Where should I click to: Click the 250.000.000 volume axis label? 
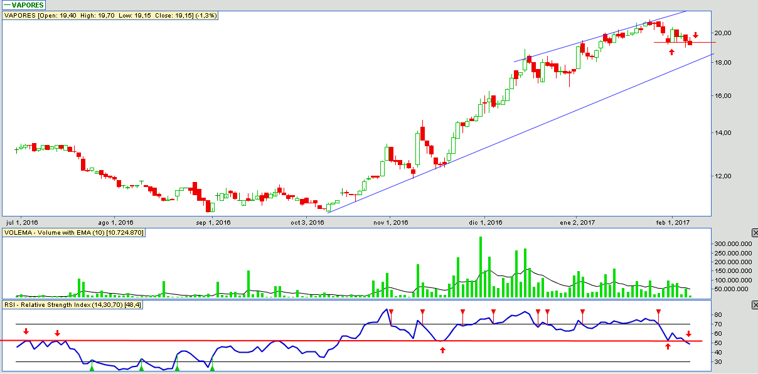point(733,253)
